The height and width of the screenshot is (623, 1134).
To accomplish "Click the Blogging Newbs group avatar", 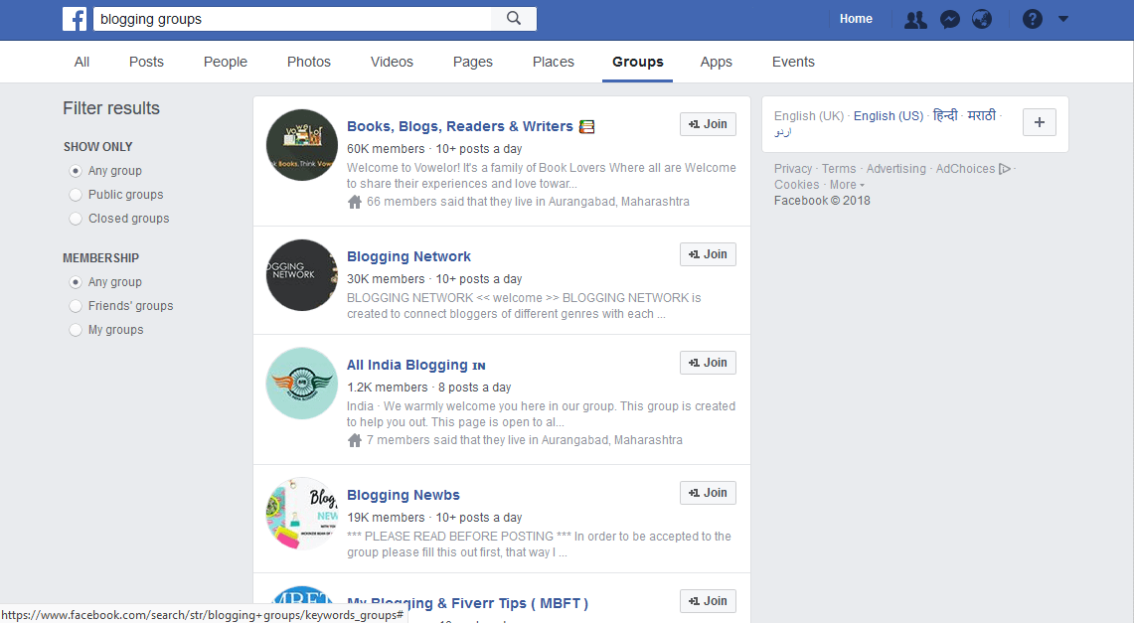I will [x=302, y=514].
